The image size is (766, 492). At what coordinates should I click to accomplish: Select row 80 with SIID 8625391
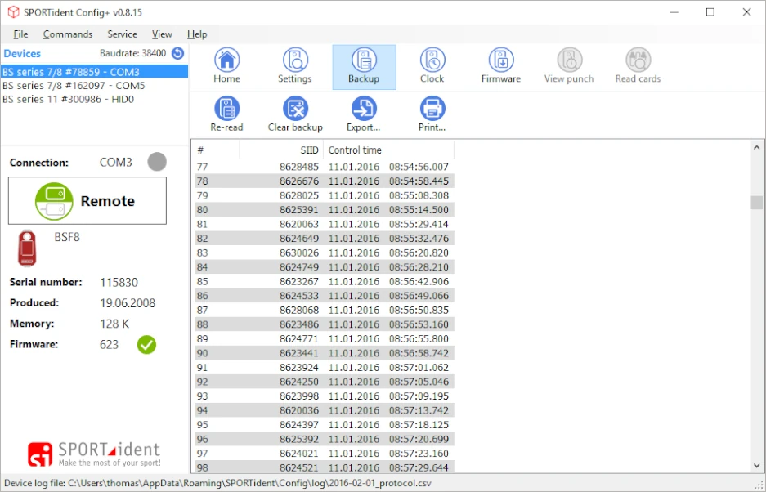pos(325,209)
